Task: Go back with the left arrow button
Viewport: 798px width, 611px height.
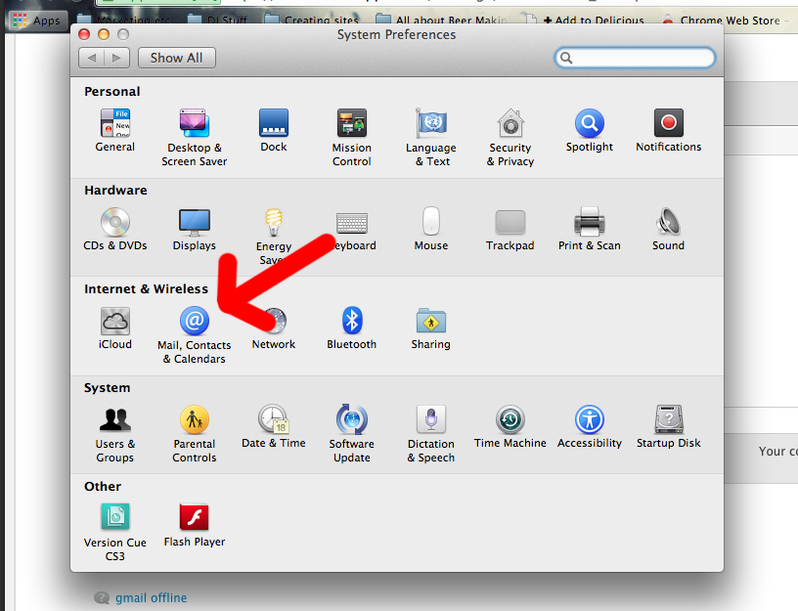Action: point(92,58)
